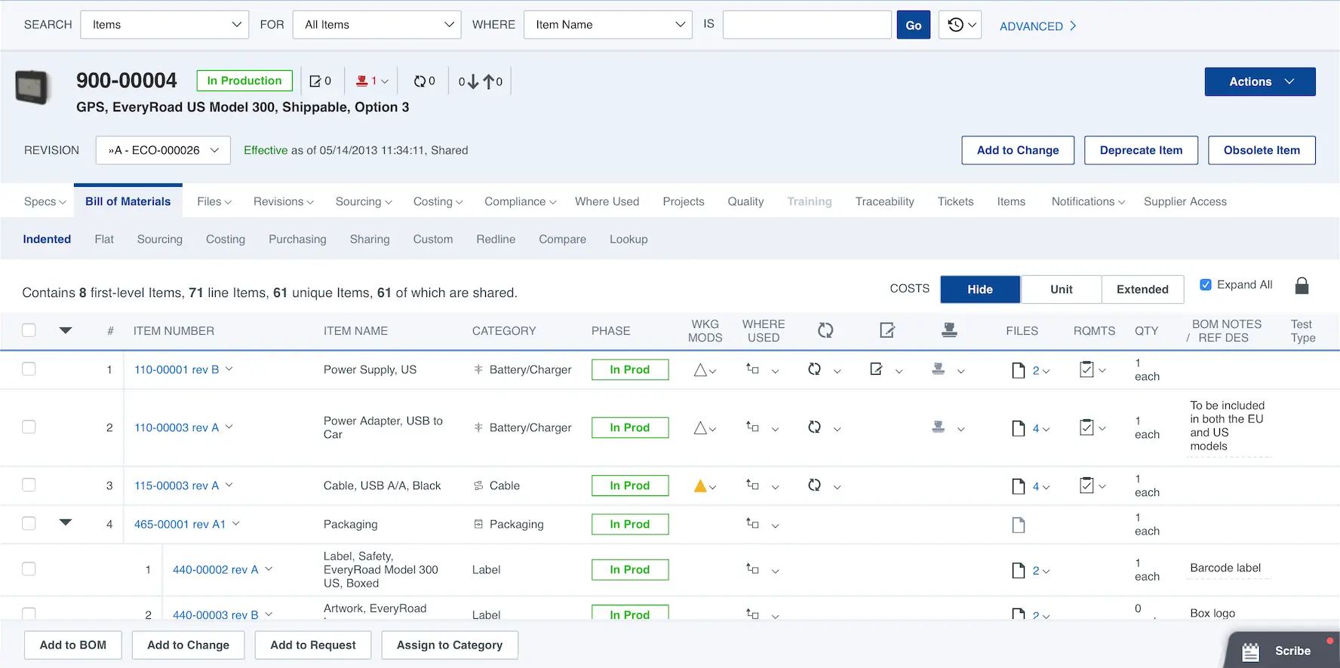Switch to the Redline BOM view
This screenshot has width=1340, height=668.
tap(496, 239)
